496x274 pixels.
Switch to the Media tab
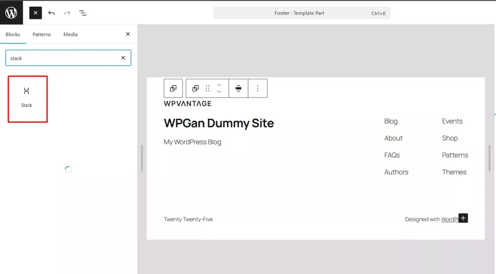(71, 34)
